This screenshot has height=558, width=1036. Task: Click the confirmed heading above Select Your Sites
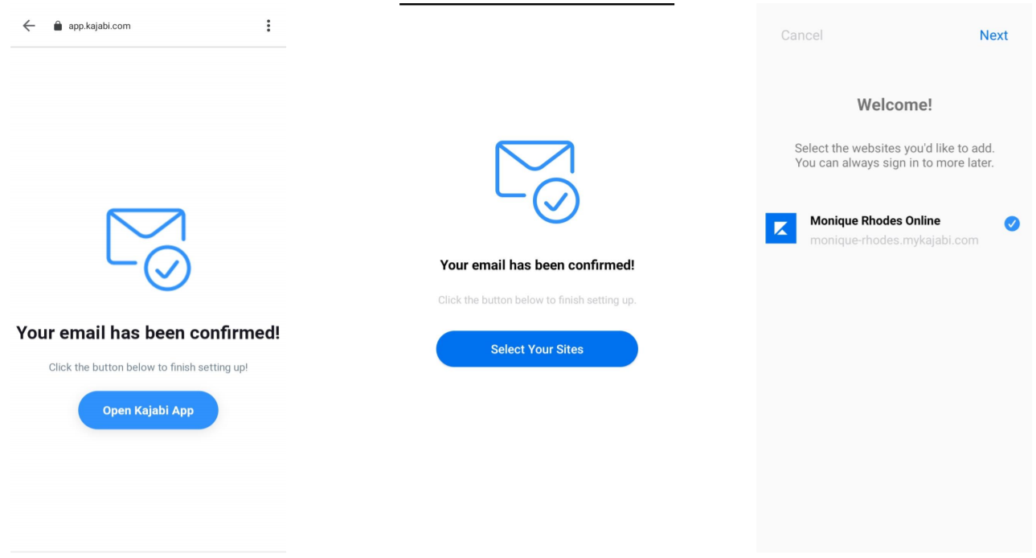click(537, 265)
